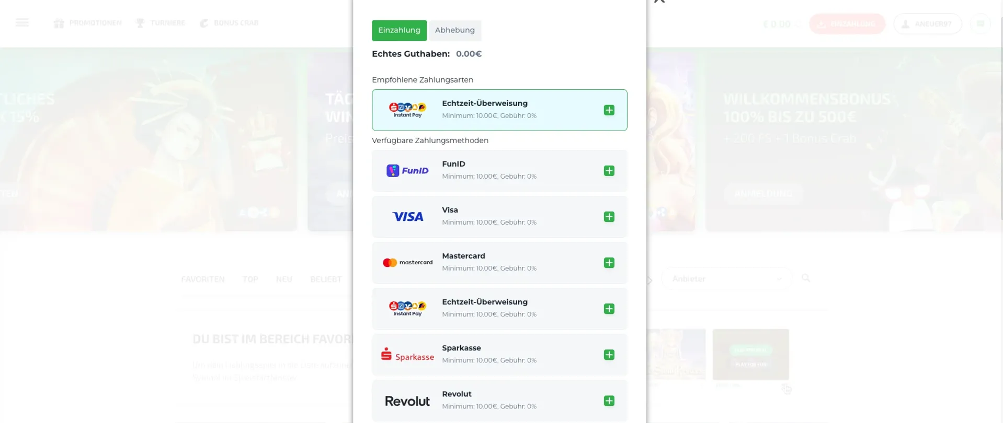Click the red Einzahlung header button
The width and height of the screenshot is (1003, 423).
coord(847,24)
